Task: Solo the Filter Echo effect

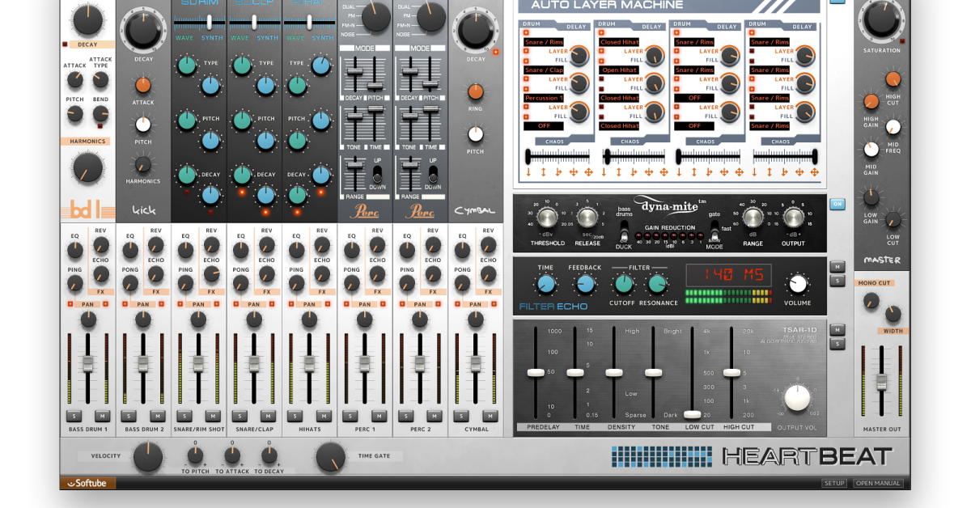Action: (x=837, y=281)
